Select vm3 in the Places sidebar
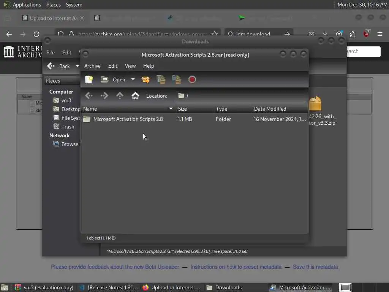Image resolution: width=389 pixels, height=292 pixels. (x=63, y=100)
